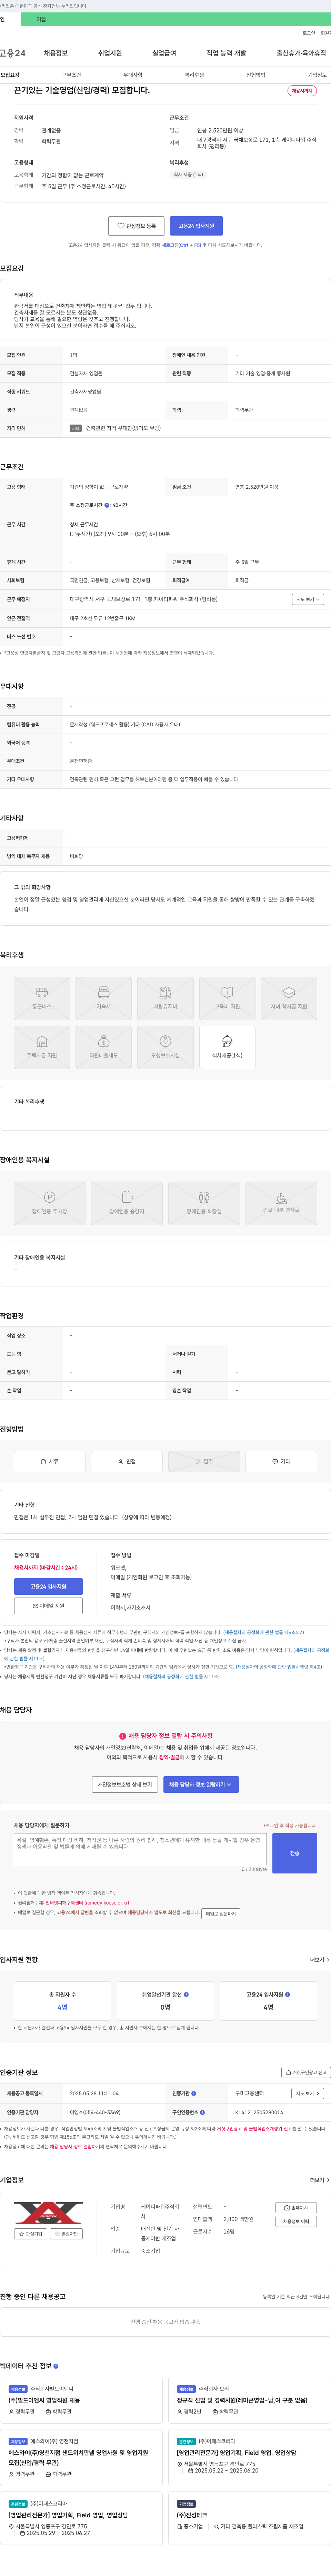Click the 기타 screening step box
Screen dimensions: 331x2576
tap(281, 1461)
